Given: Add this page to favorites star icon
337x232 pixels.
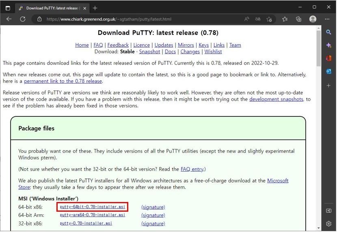Looking at the screenshot, I should point(269,19).
